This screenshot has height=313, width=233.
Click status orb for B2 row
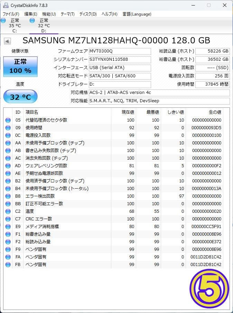[x=8, y=181]
